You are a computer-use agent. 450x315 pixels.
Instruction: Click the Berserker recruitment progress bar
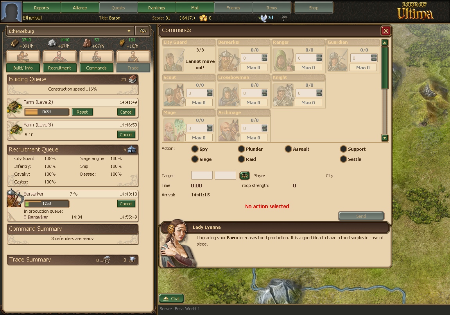click(x=47, y=203)
